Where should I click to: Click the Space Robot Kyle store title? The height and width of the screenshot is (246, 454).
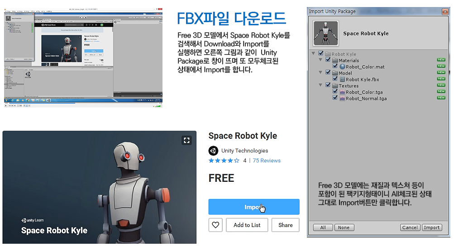[x=243, y=136]
